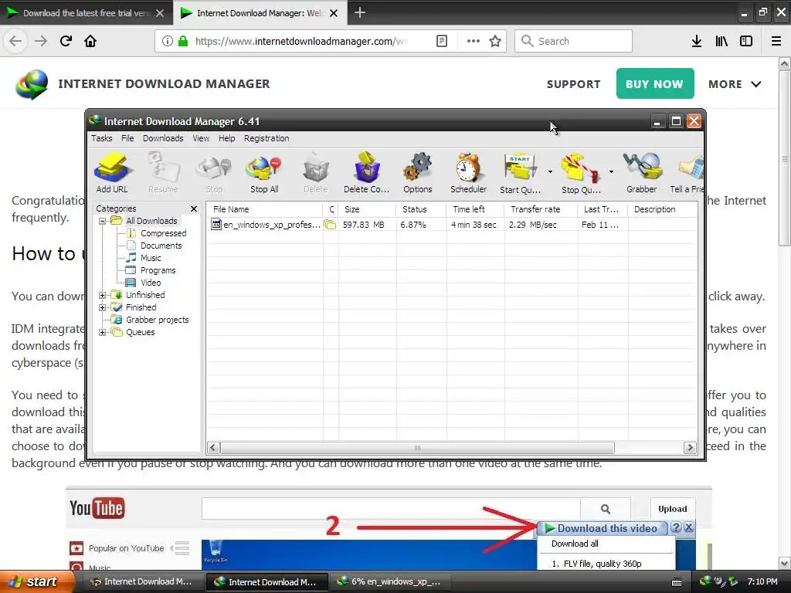
Task: Select the Programs category
Action: pyautogui.click(x=158, y=270)
